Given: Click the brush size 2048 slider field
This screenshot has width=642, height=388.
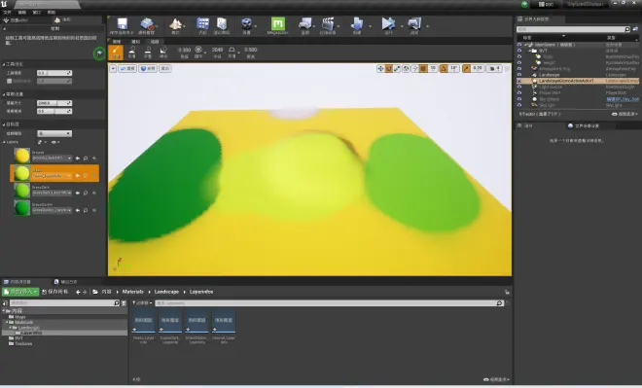Looking at the screenshot, I should [54, 103].
